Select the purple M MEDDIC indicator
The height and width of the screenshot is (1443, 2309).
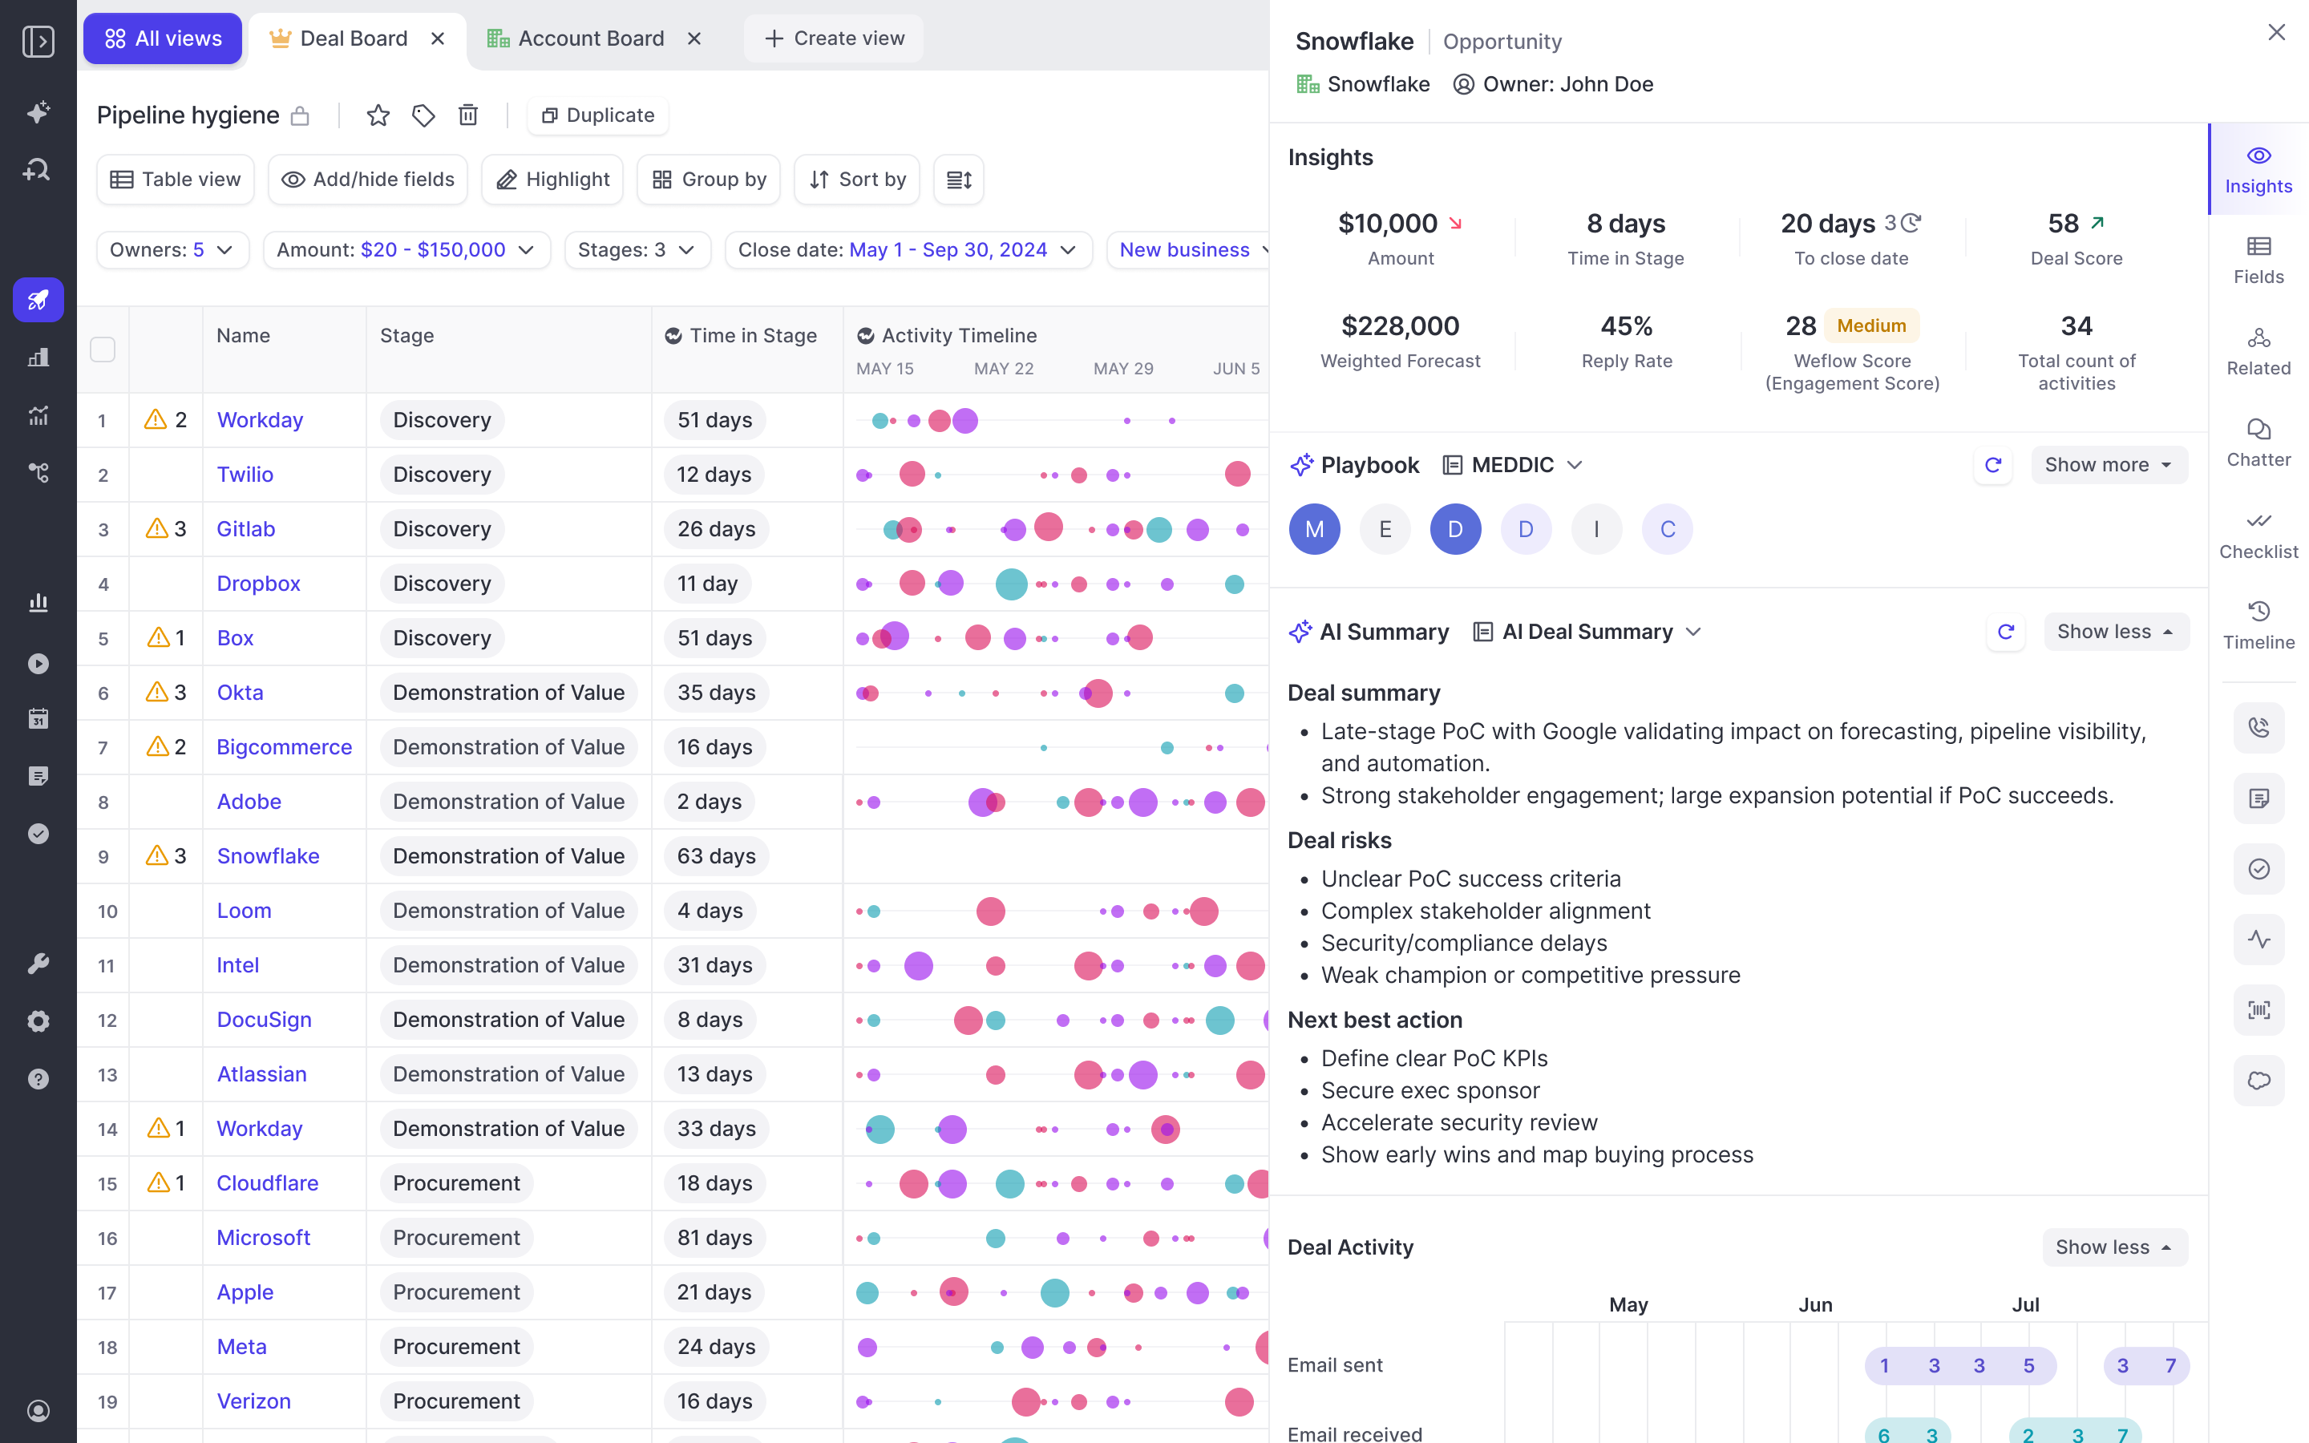[x=1314, y=529]
